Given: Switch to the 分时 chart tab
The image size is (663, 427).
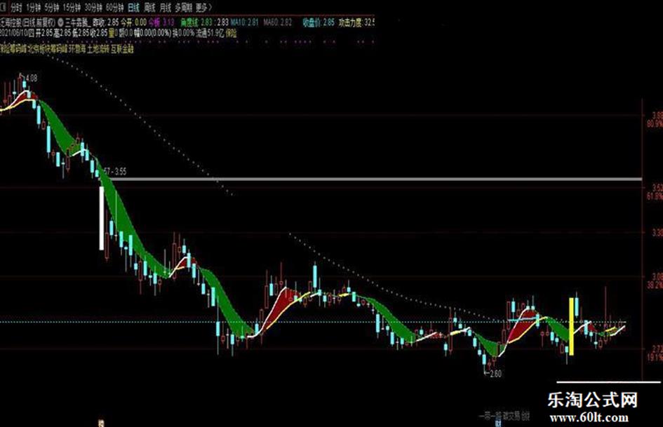Looking at the screenshot, I should point(16,7).
